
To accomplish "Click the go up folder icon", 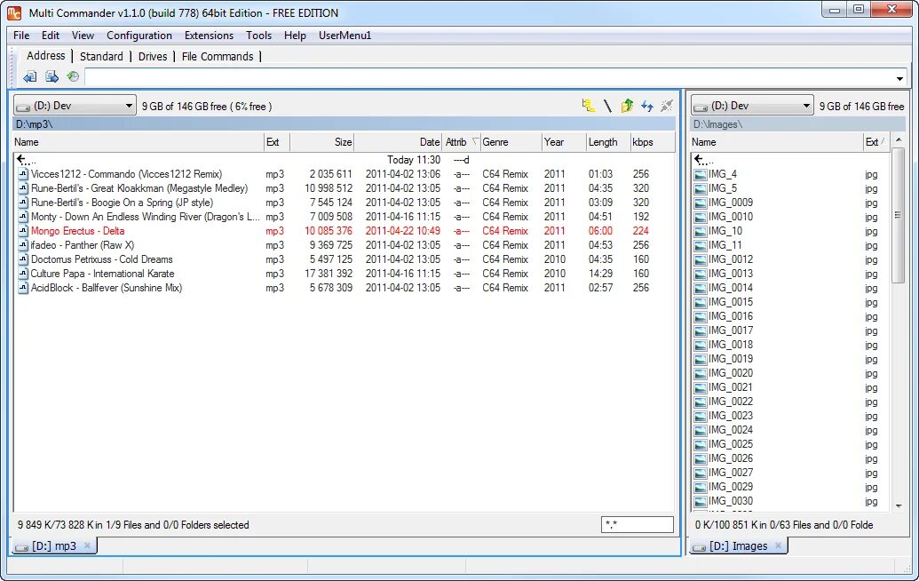I will pyautogui.click(x=627, y=106).
